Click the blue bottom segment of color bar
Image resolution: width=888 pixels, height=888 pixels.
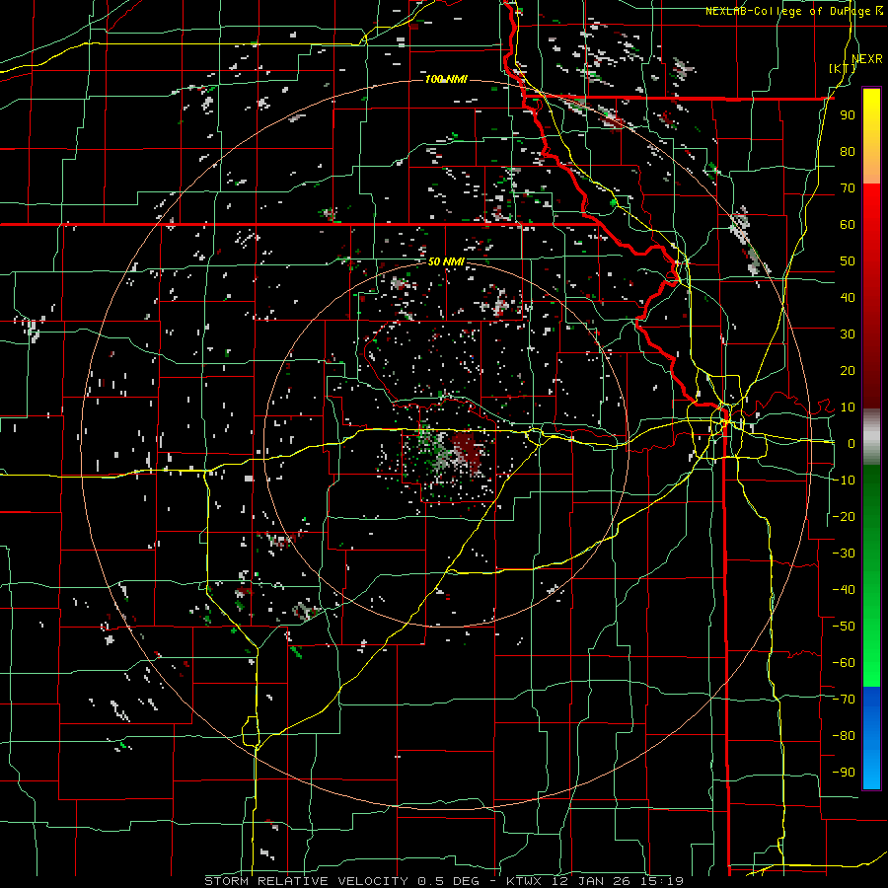pos(871,737)
